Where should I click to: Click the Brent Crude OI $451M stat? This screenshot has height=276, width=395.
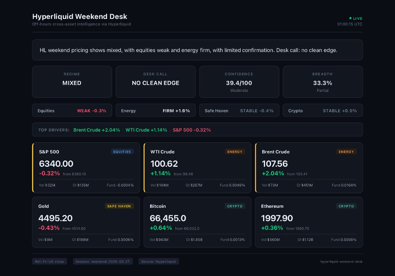coord(305,185)
